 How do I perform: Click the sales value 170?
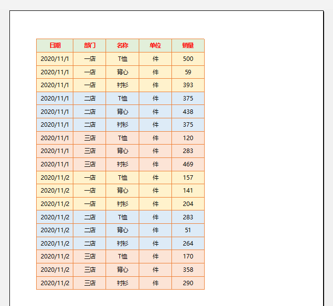pyautogui.click(x=188, y=256)
